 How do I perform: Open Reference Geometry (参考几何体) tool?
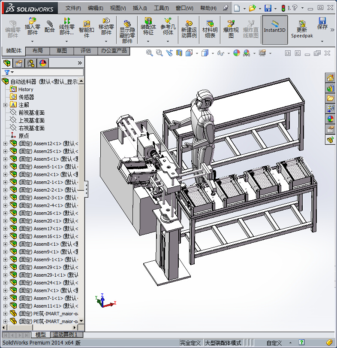168,26
